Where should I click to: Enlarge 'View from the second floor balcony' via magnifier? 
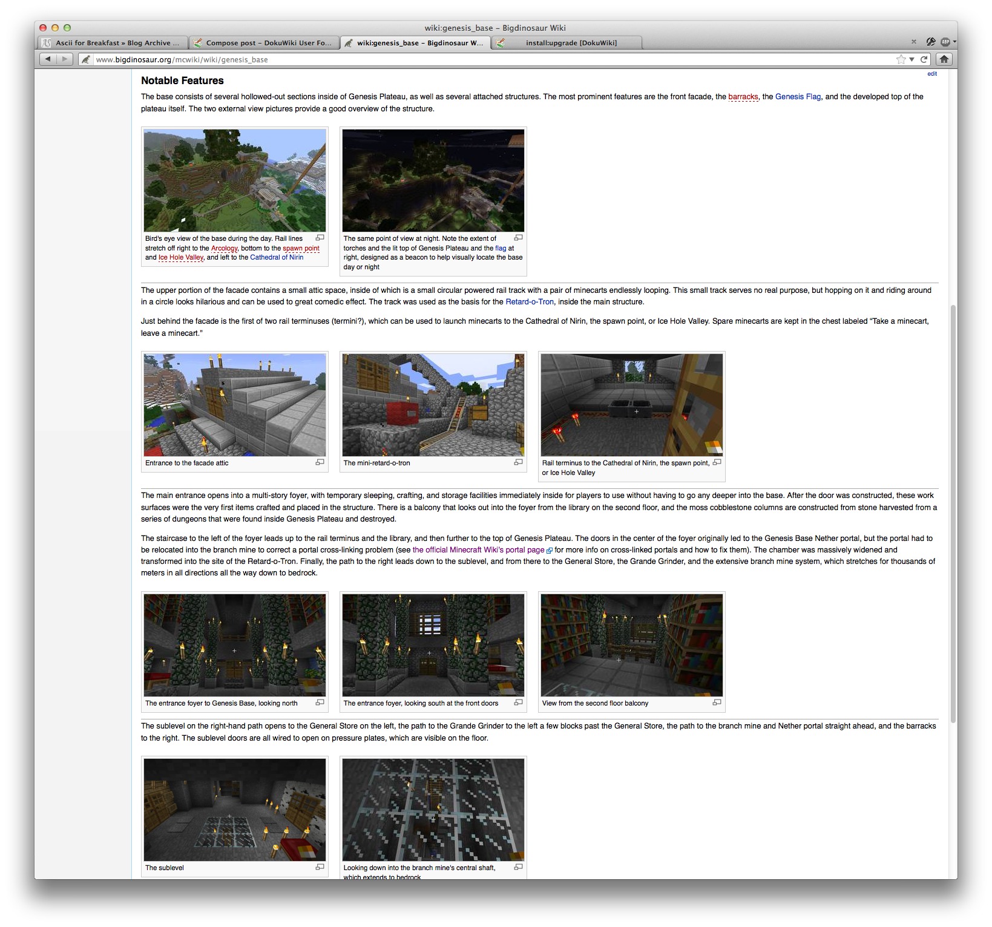717,703
